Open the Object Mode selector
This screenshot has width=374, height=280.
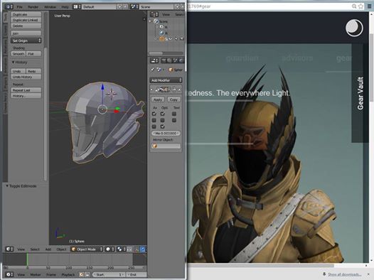(x=87, y=249)
